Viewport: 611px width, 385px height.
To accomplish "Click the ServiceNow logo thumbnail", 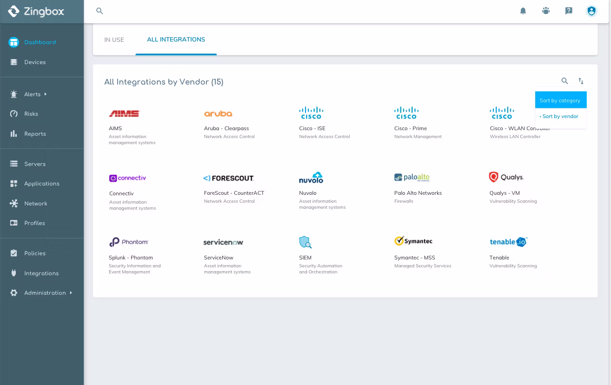I will (x=223, y=242).
